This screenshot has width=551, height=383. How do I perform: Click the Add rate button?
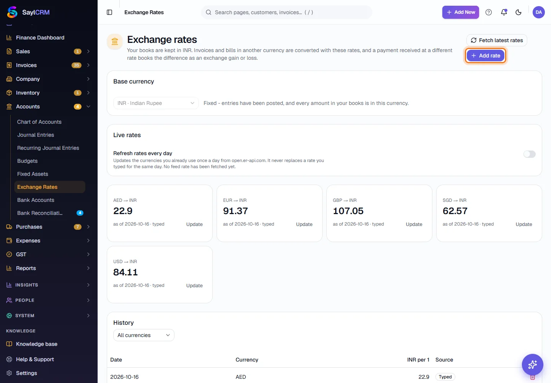click(486, 56)
